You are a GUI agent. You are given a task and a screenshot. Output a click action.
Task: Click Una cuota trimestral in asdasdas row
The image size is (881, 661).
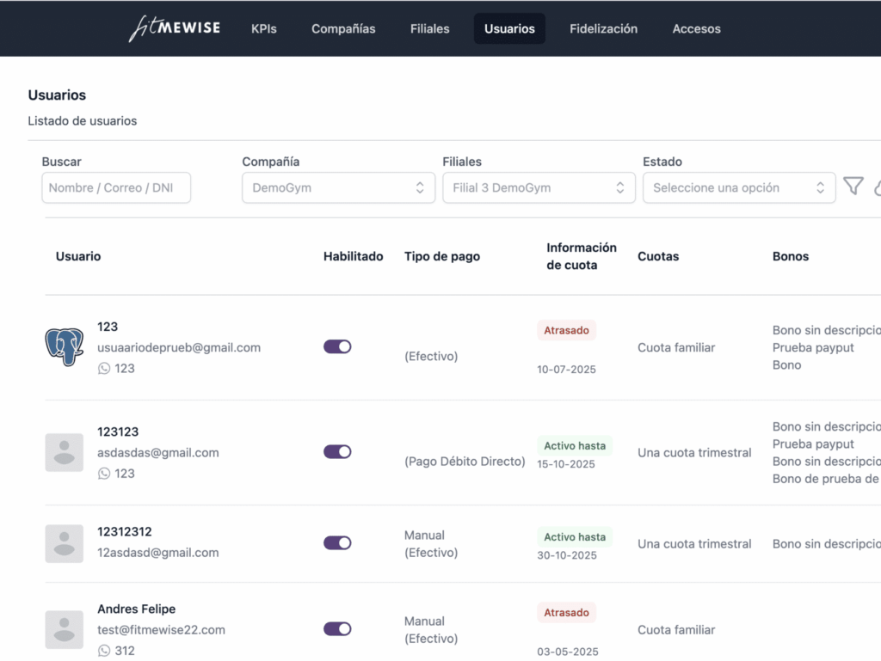point(694,452)
